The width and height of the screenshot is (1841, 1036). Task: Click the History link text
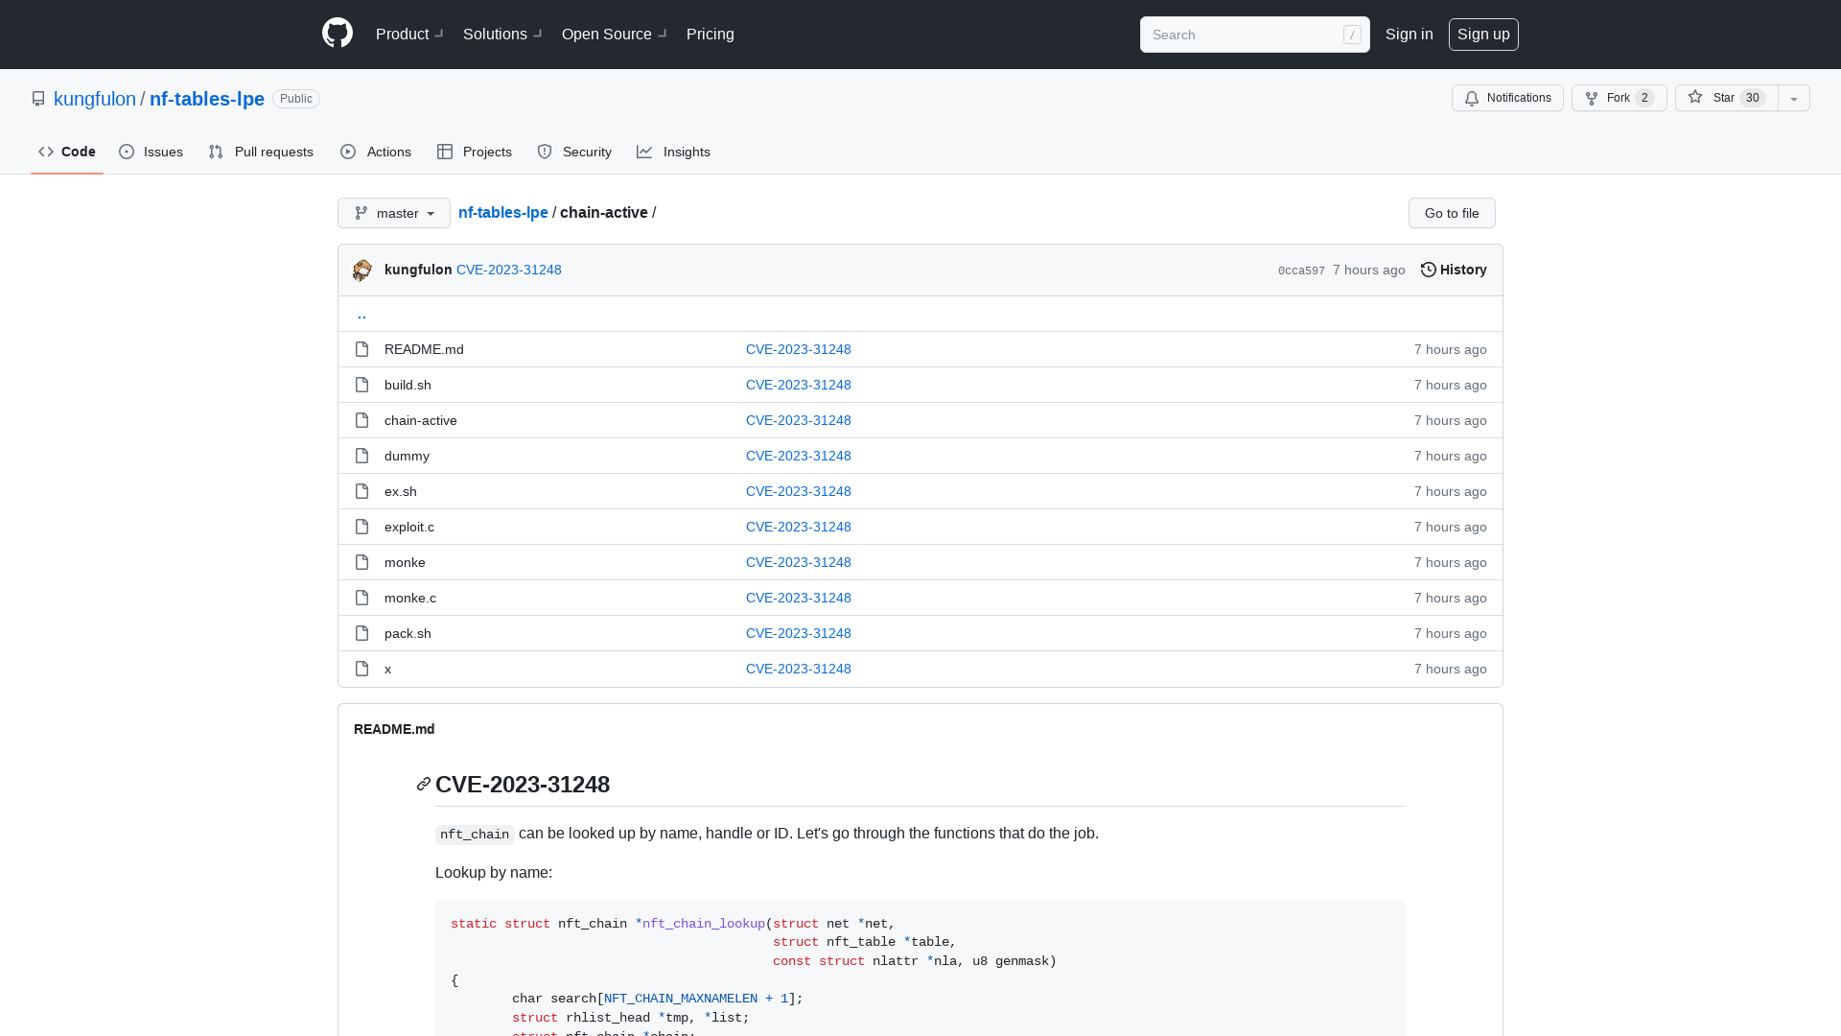tap(1463, 270)
